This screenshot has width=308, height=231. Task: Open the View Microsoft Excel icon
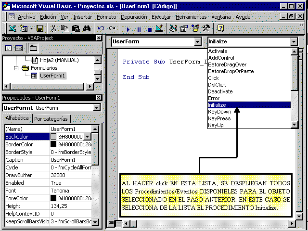pyautogui.click(x=12, y=28)
